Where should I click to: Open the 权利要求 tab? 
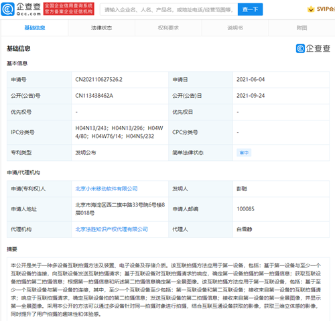(168, 28)
